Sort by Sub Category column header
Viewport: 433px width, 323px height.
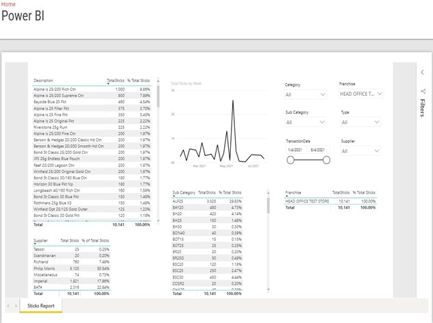(184, 192)
